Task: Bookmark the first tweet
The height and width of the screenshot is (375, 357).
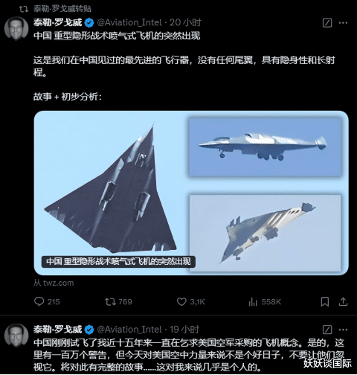Action: (x=325, y=301)
